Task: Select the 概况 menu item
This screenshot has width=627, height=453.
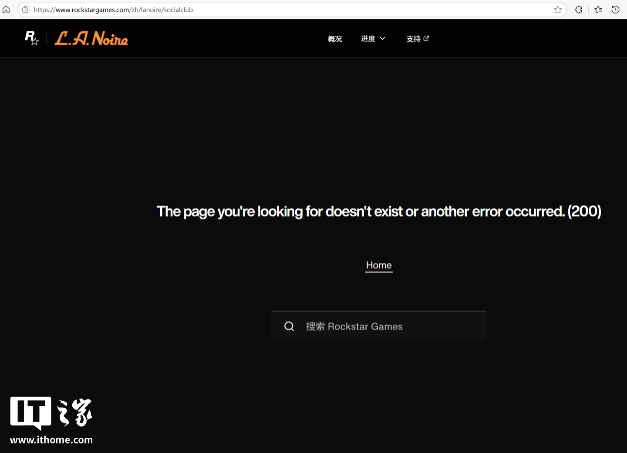Action: click(x=335, y=39)
